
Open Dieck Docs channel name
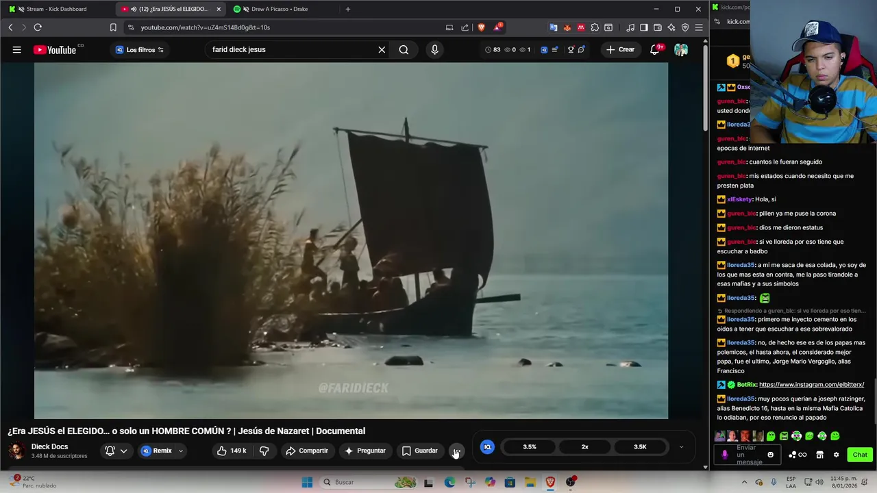(49, 446)
